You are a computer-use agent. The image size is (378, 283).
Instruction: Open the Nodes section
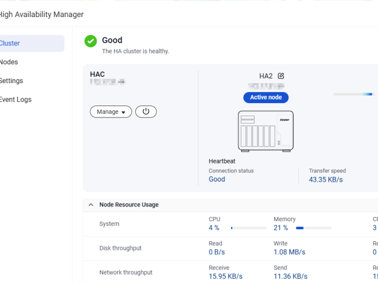click(x=9, y=62)
